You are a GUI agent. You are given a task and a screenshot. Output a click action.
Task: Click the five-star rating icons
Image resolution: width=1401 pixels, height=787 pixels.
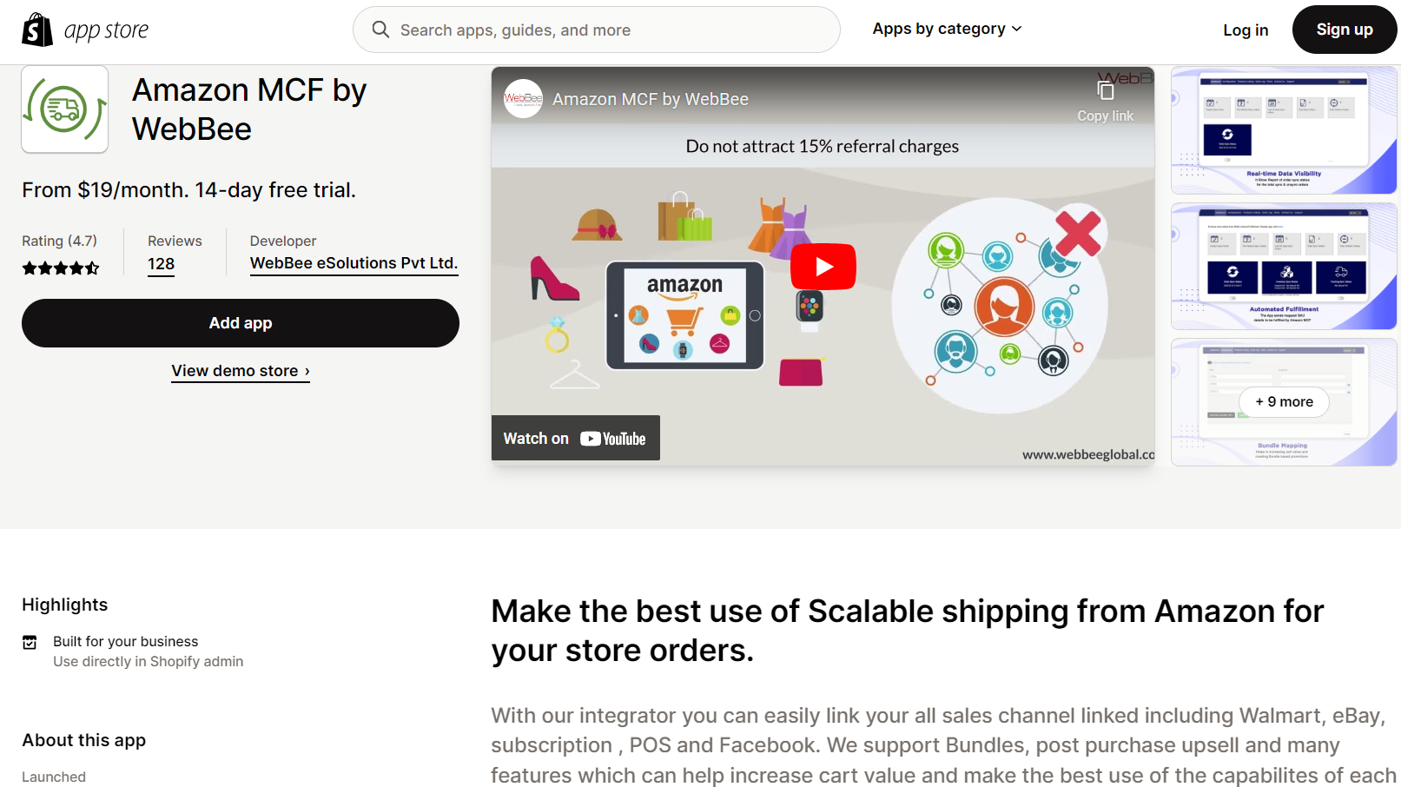(x=61, y=268)
